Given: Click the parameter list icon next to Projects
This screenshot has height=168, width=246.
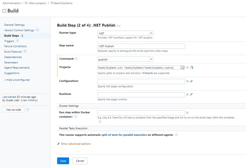Looking at the screenshot, I should [187, 67].
